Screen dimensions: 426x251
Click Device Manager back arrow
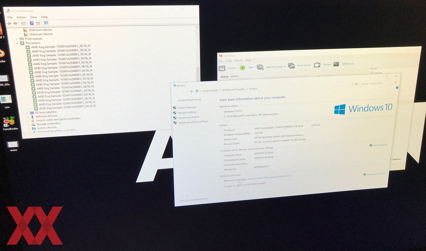click(9, 23)
